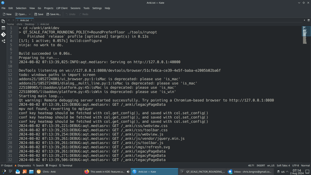Open the Sessions menu
Viewport: 311px width, 175px height.
click(75, 8)
